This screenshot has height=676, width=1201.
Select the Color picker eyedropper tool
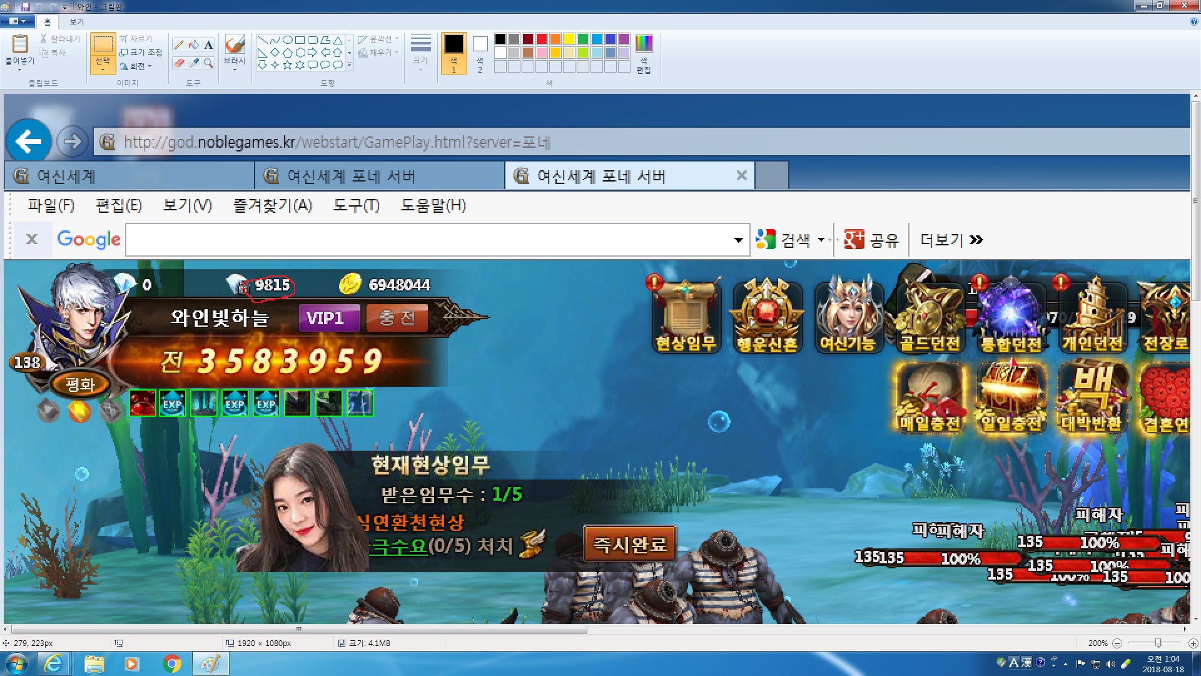194,63
